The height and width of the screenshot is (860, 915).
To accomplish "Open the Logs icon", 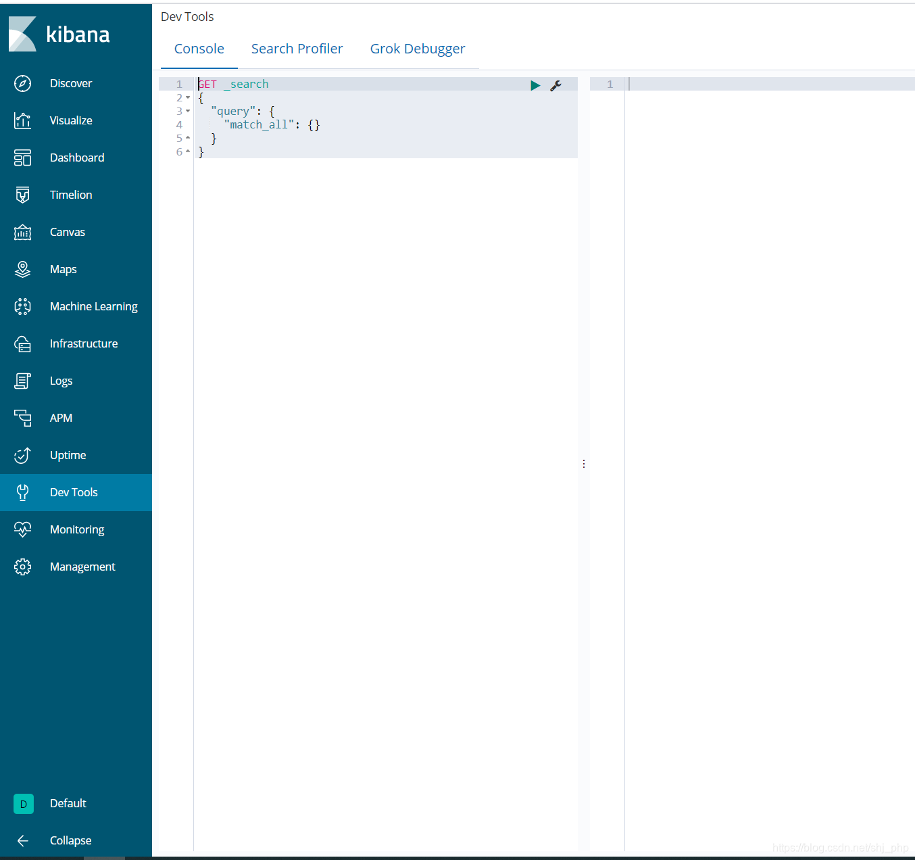I will click(x=22, y=381).
